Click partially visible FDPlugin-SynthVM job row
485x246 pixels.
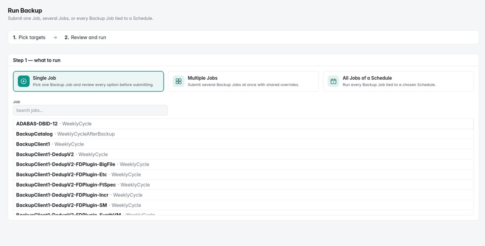click(x=243, y=213)
